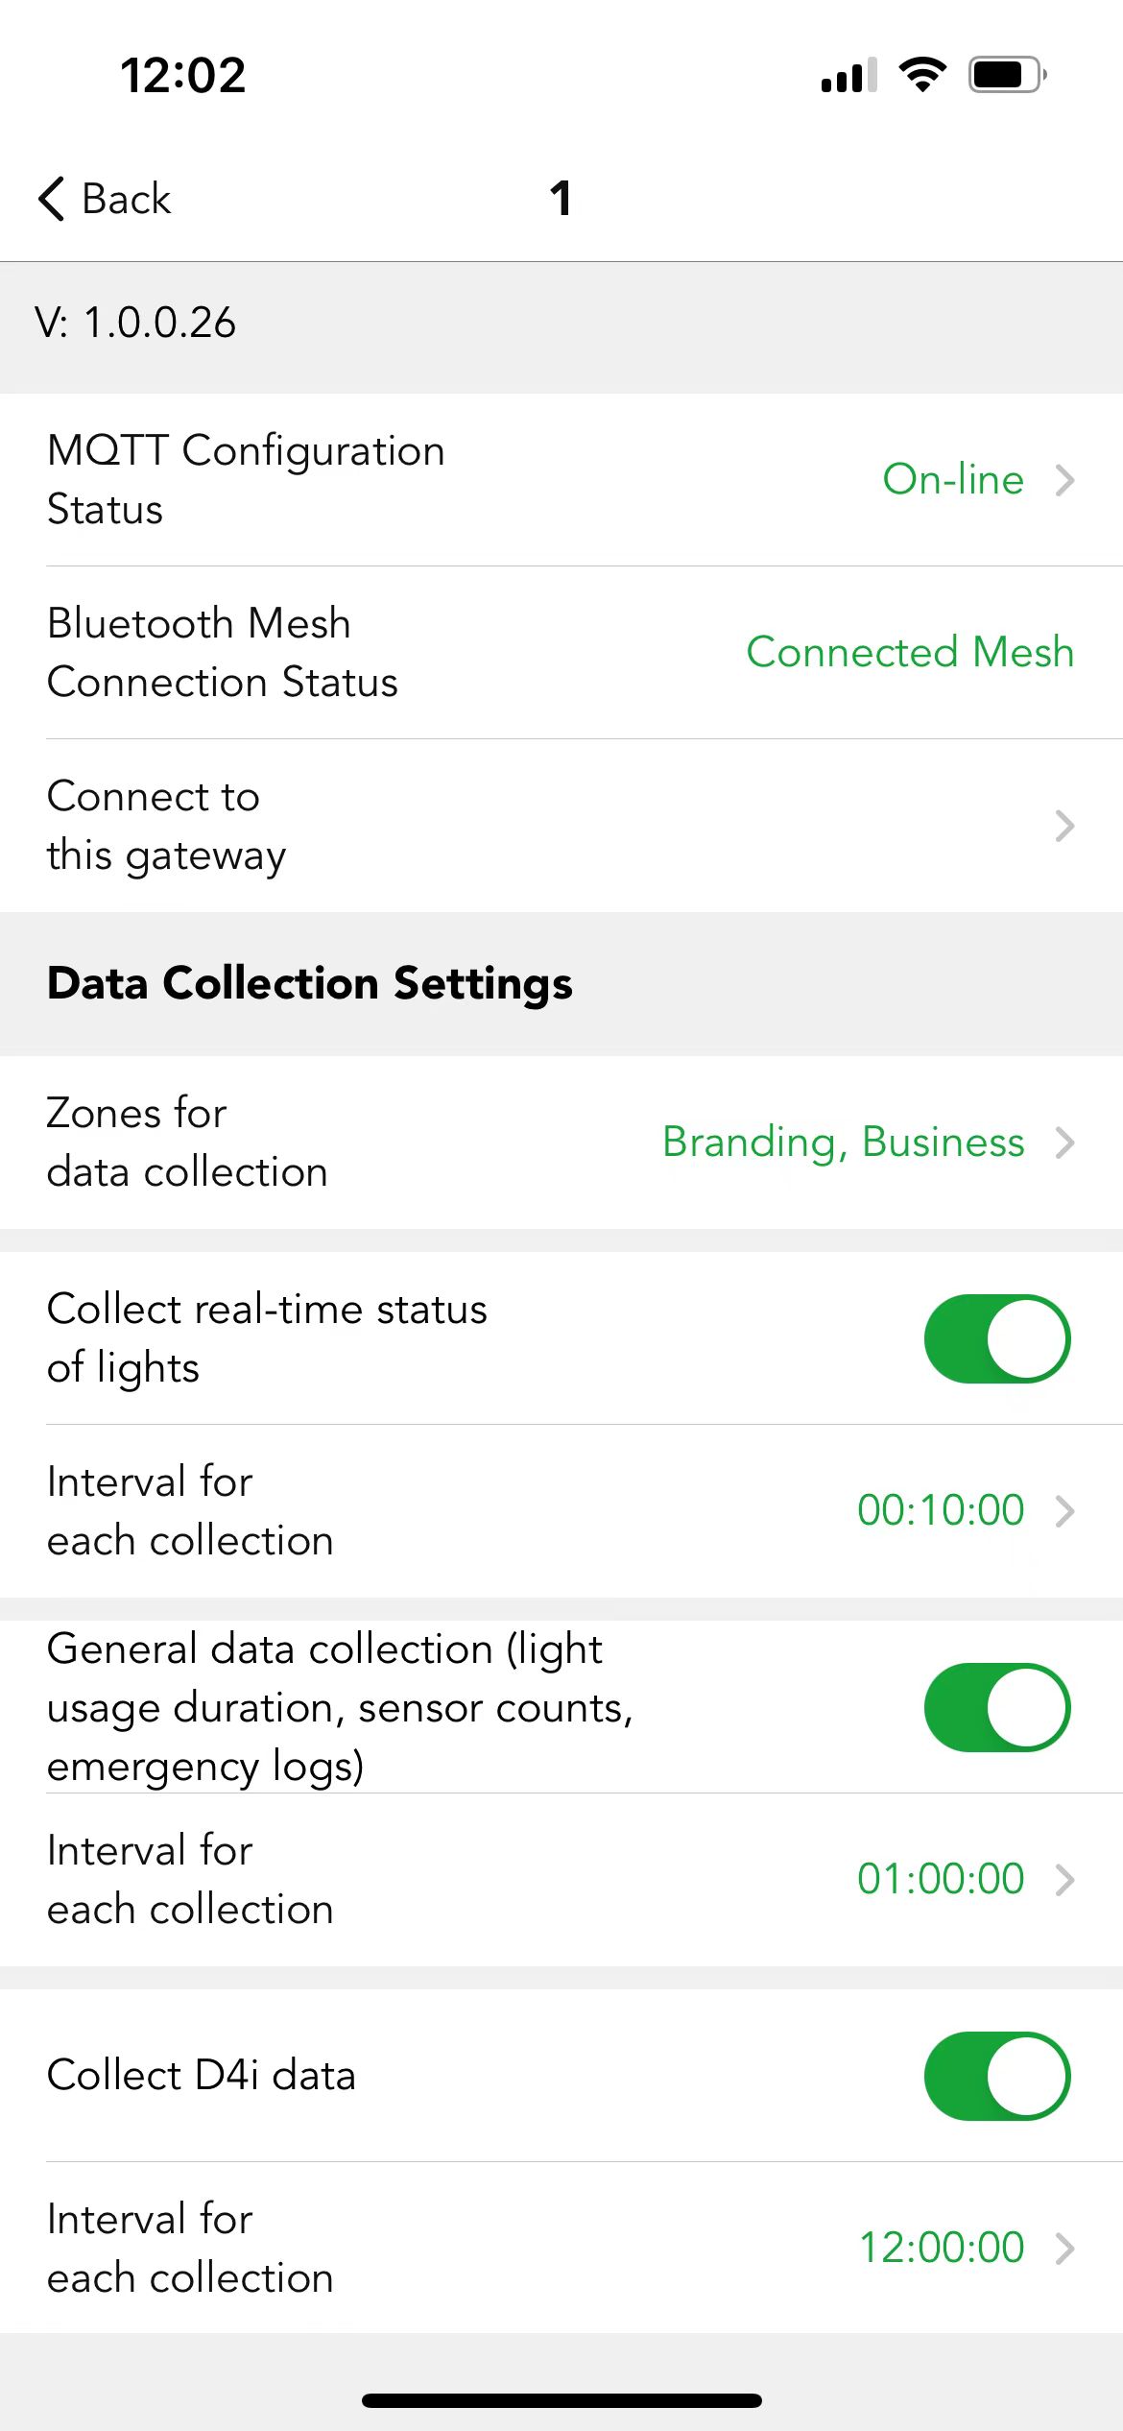
Task: Tap the chevron next to Branding, Business
Action: click(x=1063, y=1143)
